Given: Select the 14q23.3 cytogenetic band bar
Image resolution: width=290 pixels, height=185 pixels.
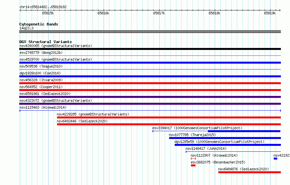Looking at the screenshot, I should click(150, 32).
